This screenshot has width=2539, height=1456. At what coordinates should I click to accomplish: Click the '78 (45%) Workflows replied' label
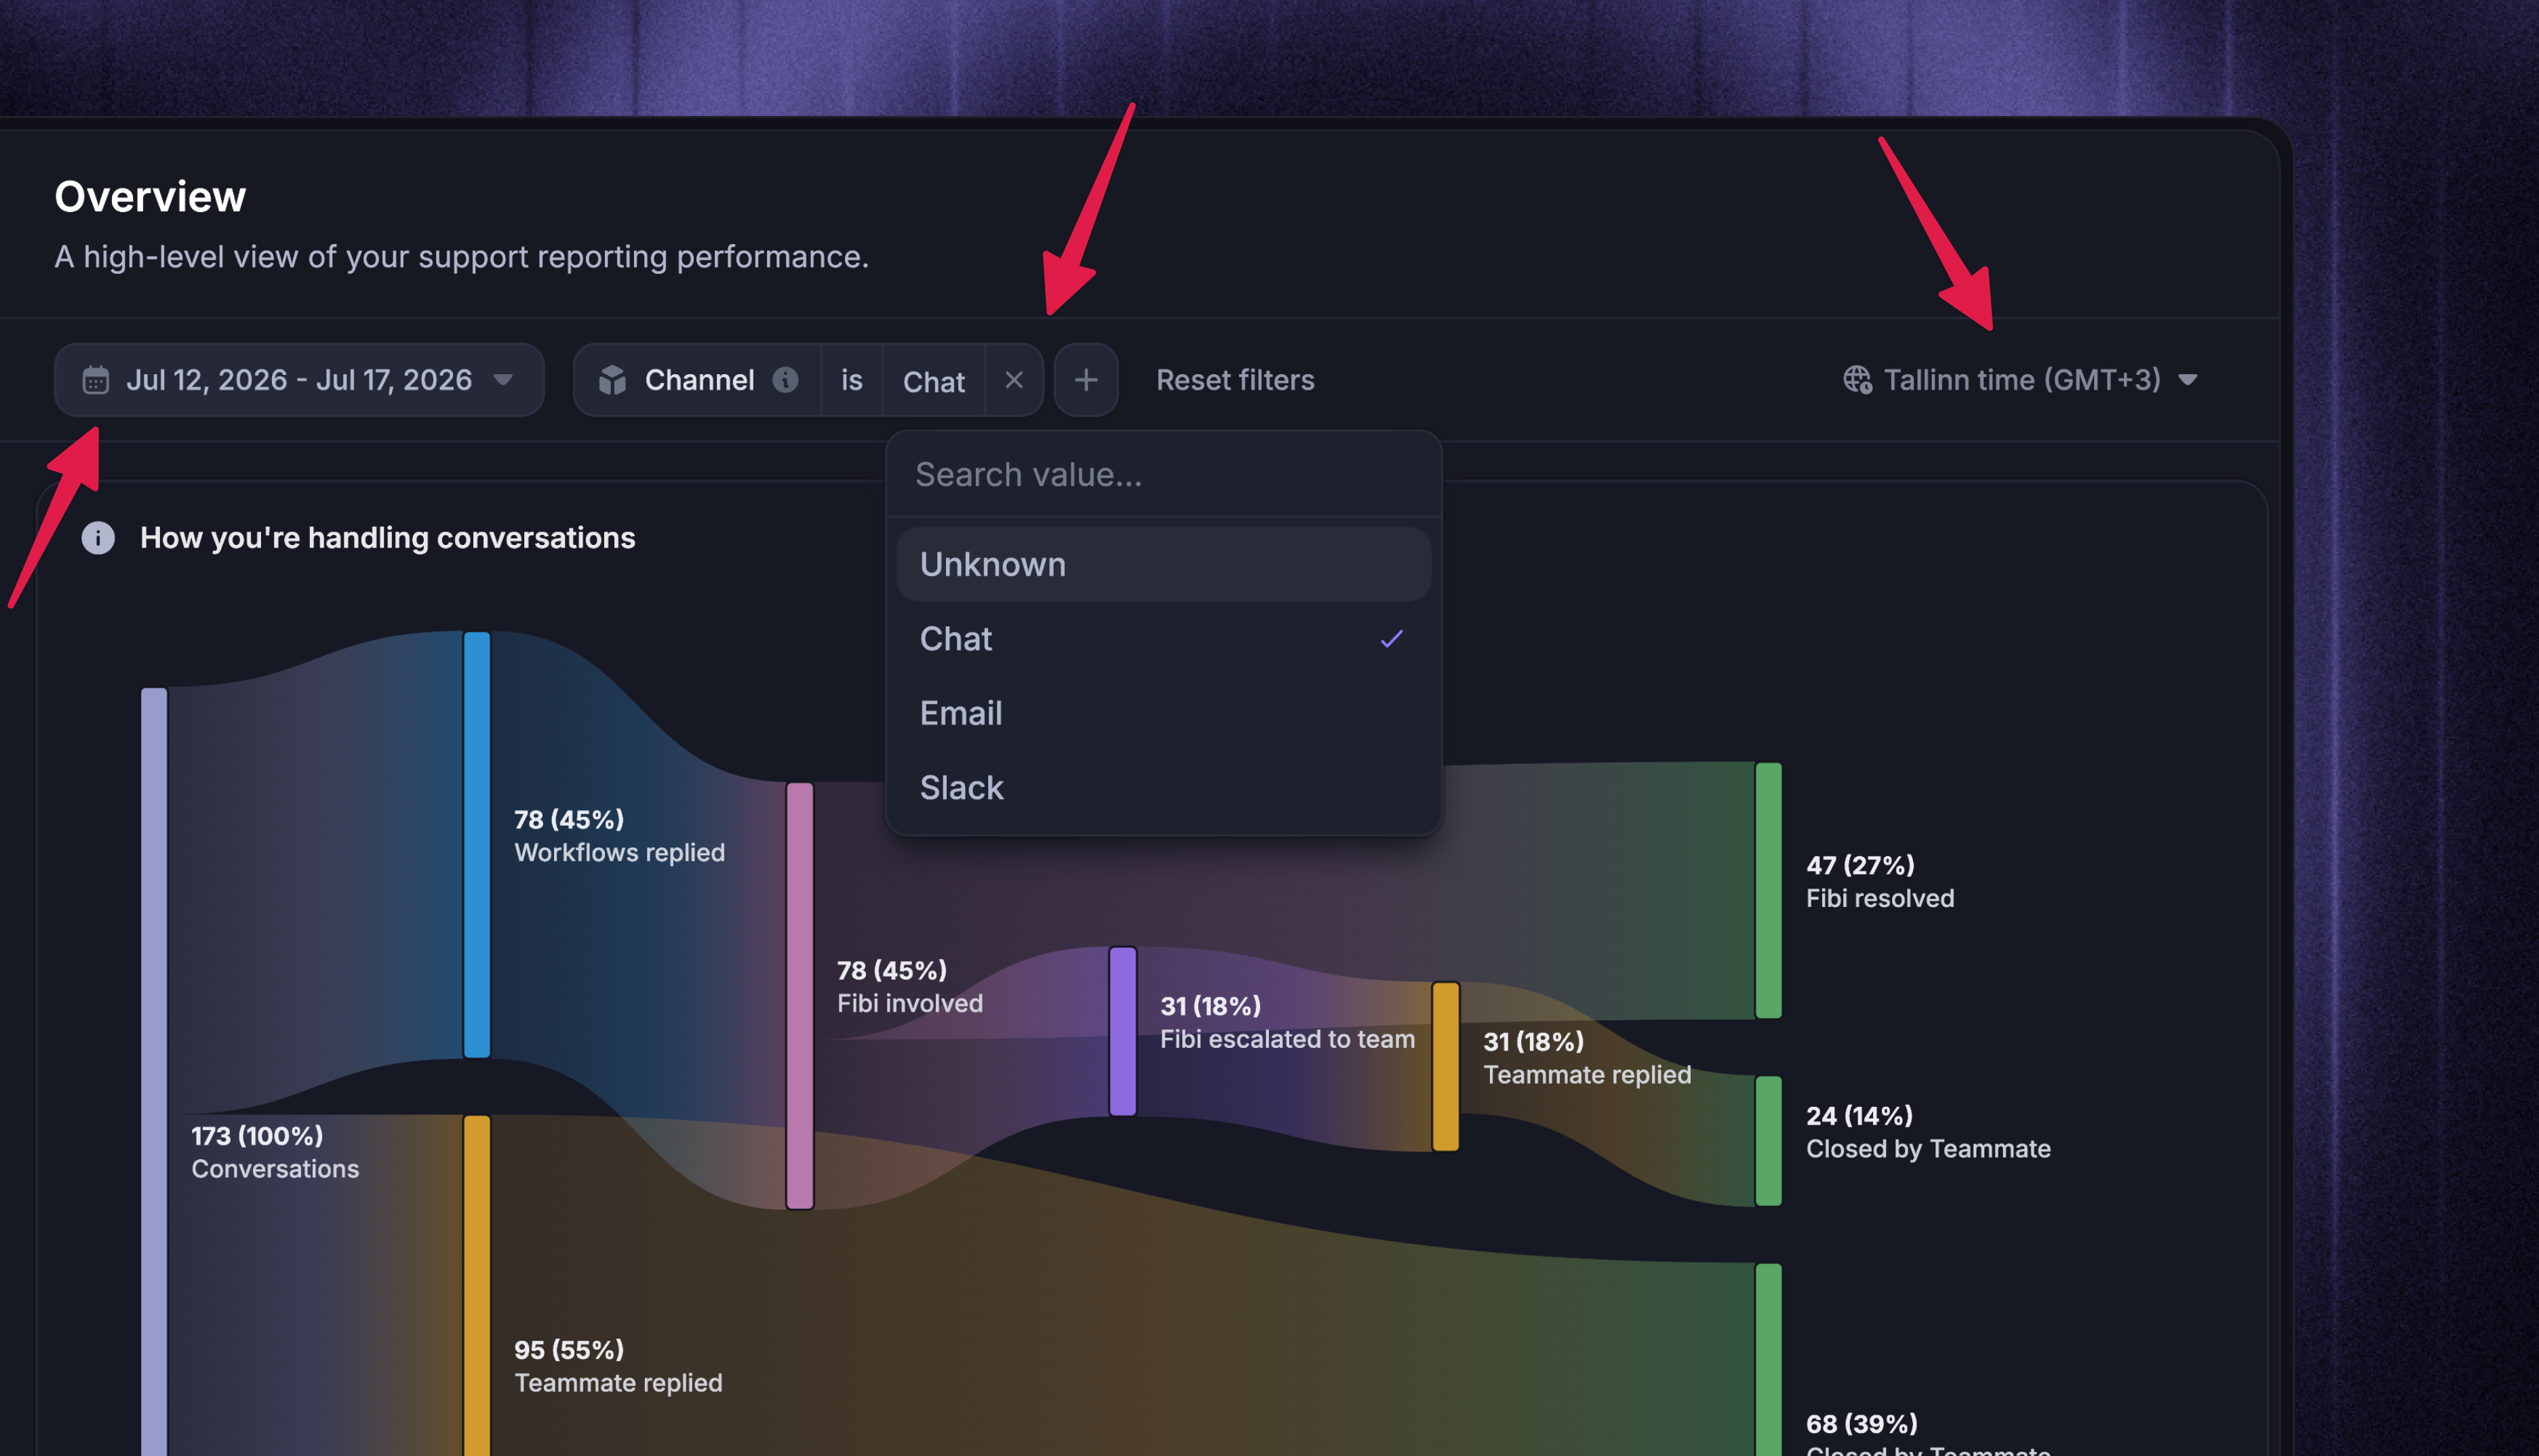coord(619,836)
